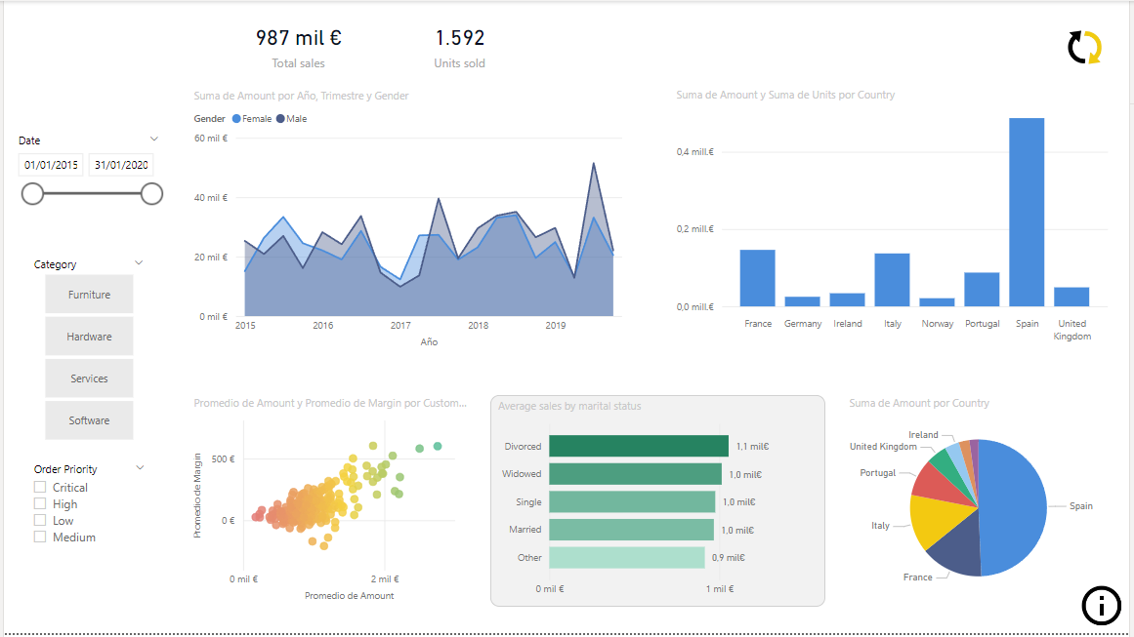The image size is (1134, 637).
Task: Tick the Critical order priority checkbox
Action: pos(40,487)
